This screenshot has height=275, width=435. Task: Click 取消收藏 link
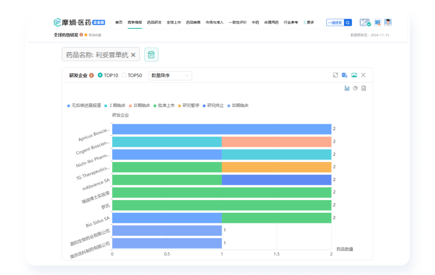[x=95, y=35]
